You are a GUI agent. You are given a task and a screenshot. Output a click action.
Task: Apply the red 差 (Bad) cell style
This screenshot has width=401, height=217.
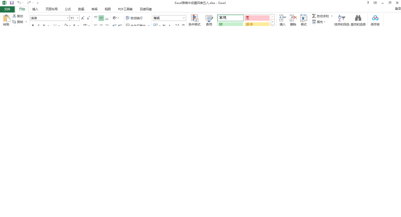coord(257,17)
